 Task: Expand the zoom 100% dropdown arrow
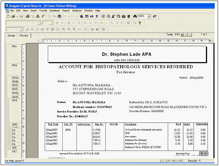coord(149,16)
